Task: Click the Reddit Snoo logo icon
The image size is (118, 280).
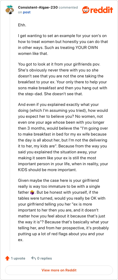Action: coord(86,10)
